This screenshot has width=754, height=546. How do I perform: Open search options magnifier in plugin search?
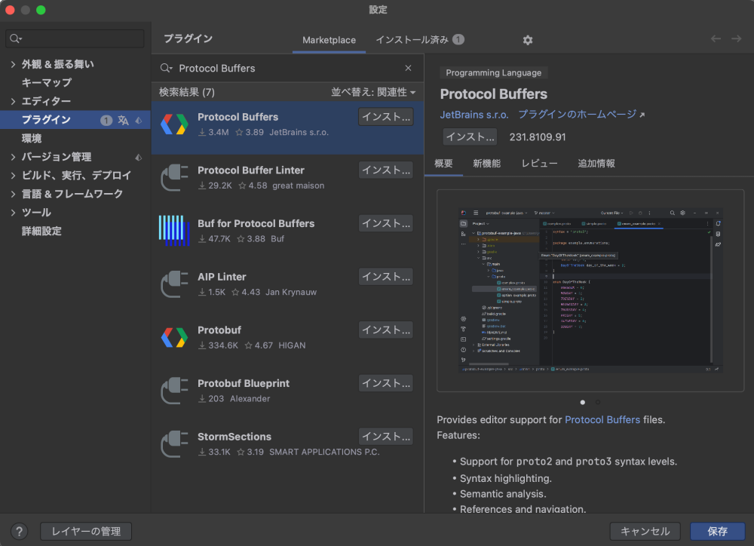(x=166, y=68)
